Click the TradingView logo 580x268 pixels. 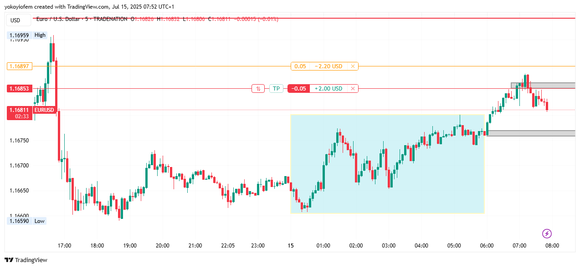coord(26,260)
